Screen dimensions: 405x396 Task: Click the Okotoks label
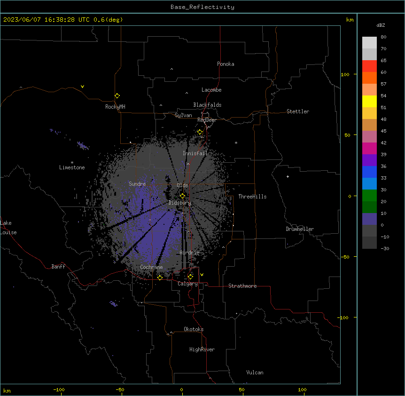click(x=194, y=329)
